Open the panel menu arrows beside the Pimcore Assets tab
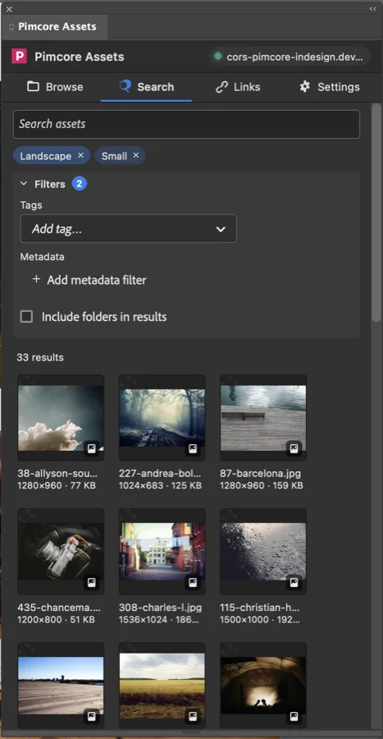The width and height of the screenshot is (383, 739). coord(11,27)
